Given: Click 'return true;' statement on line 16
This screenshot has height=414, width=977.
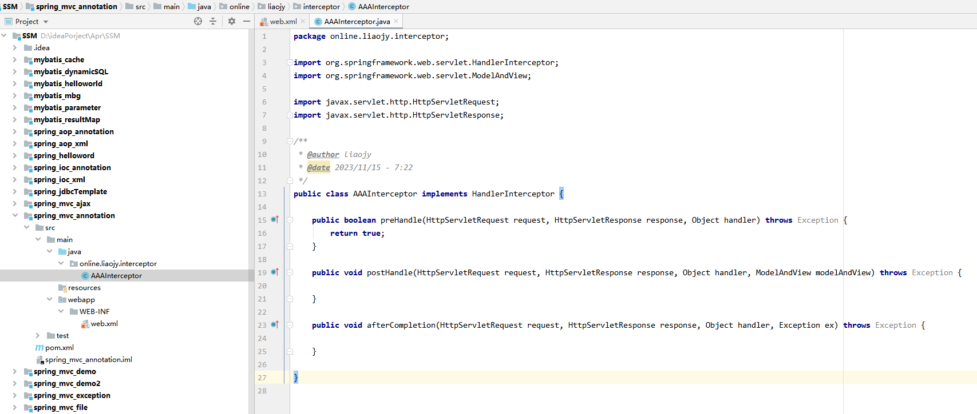Looking at the screenshot, I should (x=357, y=233).
